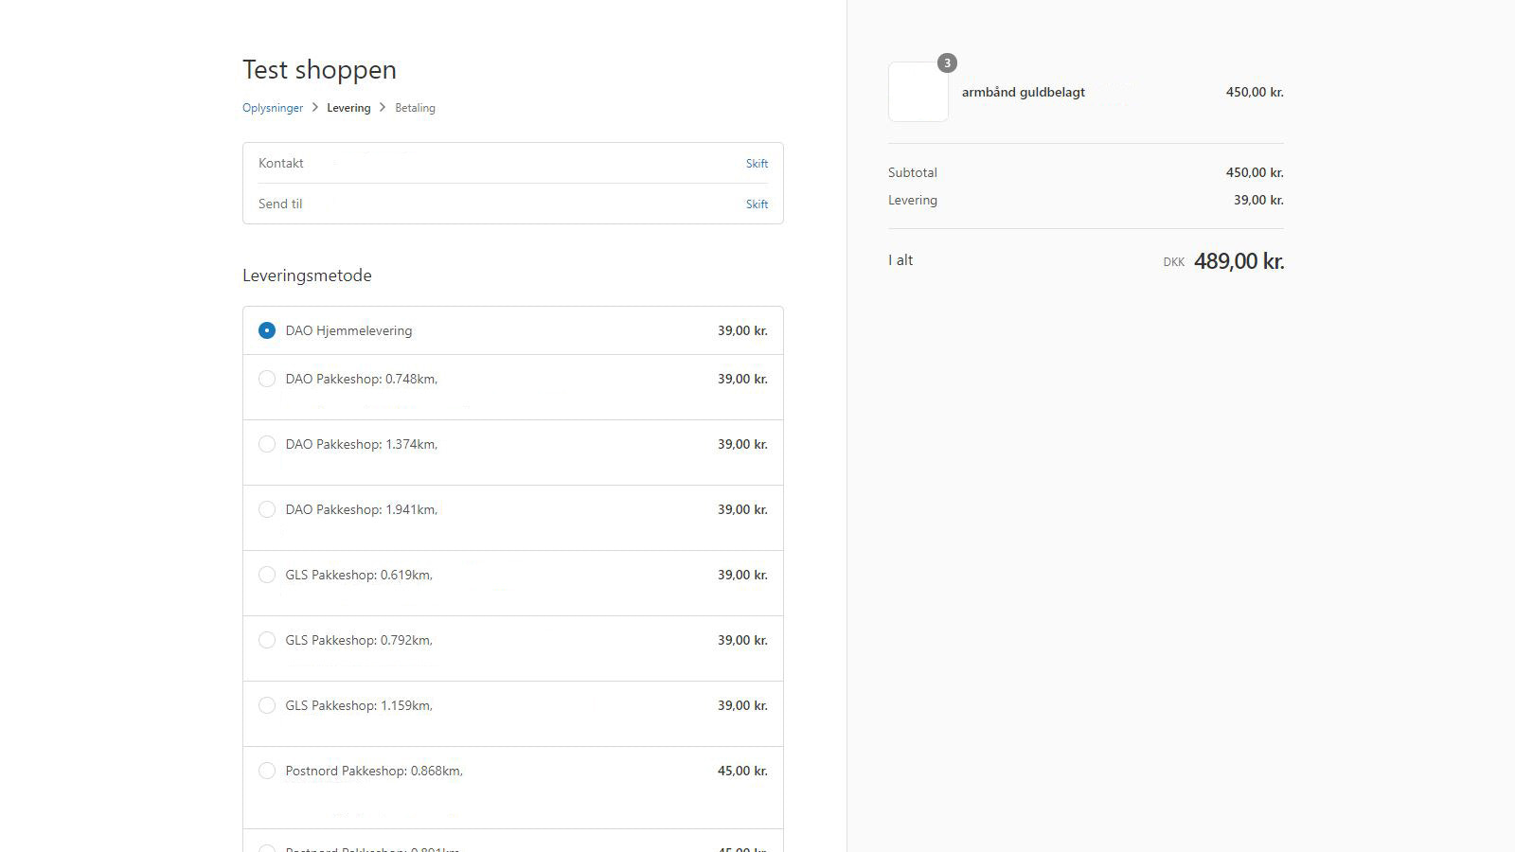Pick Postnord Pakkeshop 0.868km radio button
This screenshot has height=852, width=1515.
(267, 771)
